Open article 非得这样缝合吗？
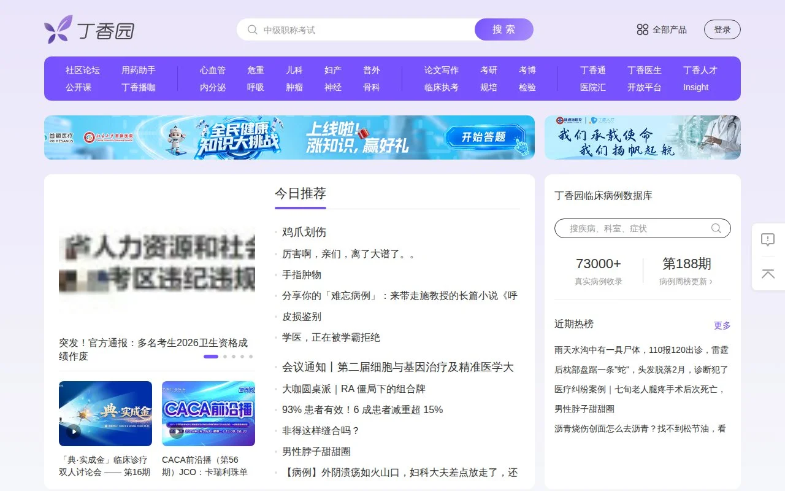The height and width of the screenshot is (491, 785). point(321,430)
